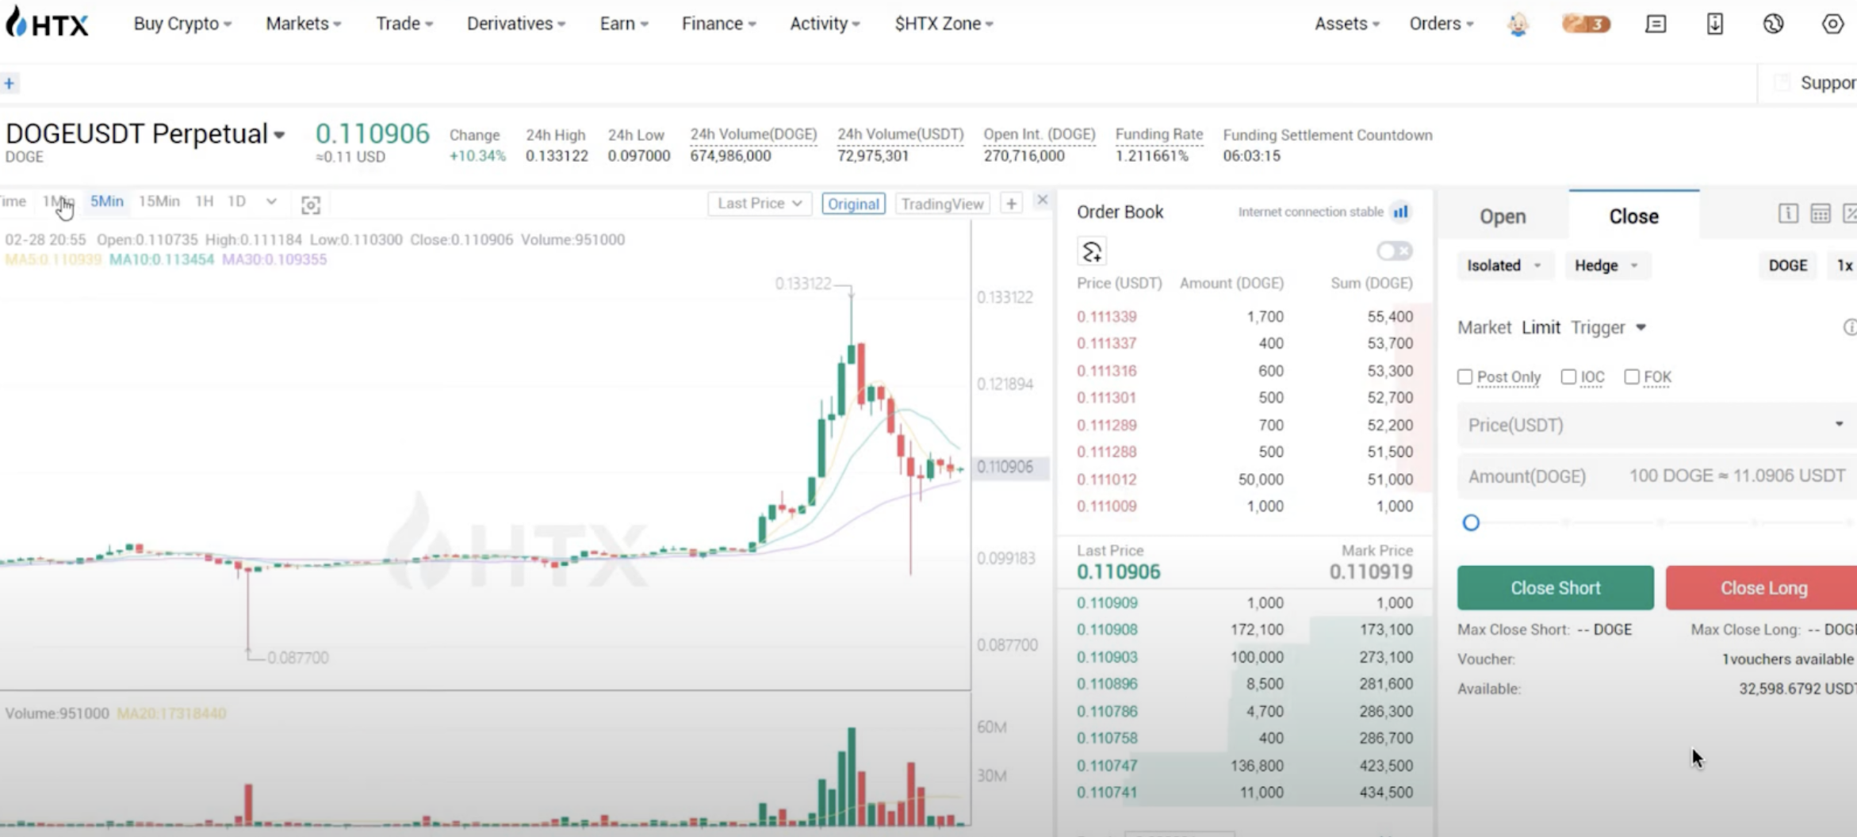The image size is (1857, 837).
Task: Open the DOGEUSDT Perpetual pair selector
Action: pos(145,134)
